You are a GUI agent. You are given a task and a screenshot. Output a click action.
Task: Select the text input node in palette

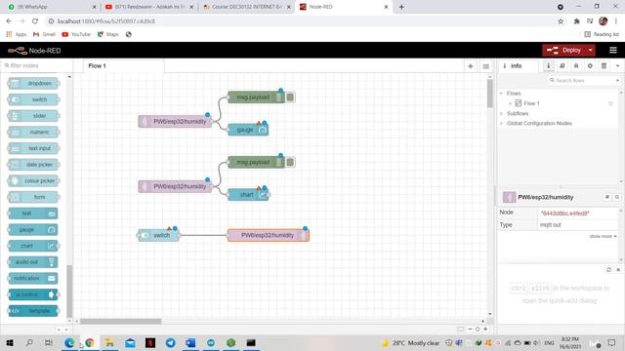pyautogui.click(x=33, y=148)
